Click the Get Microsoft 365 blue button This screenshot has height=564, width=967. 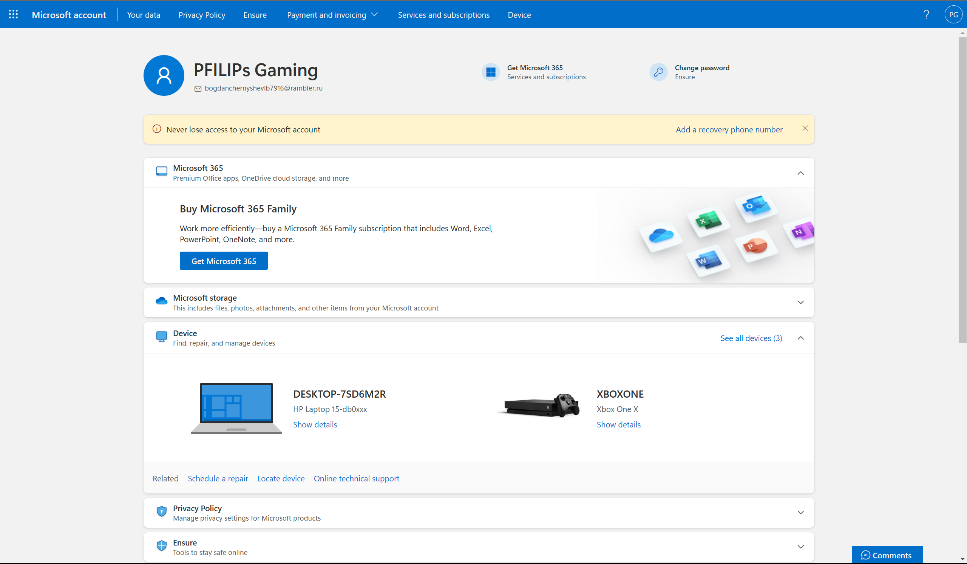[224, 261]
